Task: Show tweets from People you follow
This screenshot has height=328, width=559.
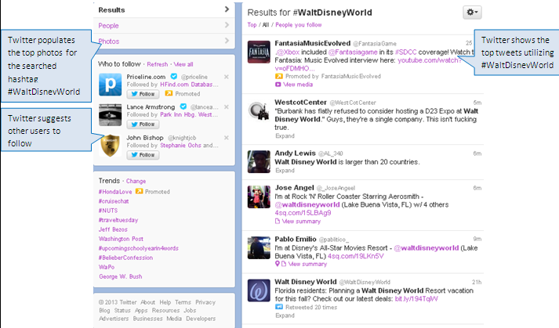Action: click(x=299, y=24)
